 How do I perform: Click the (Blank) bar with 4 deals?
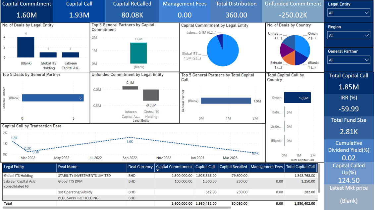[26, 47]
